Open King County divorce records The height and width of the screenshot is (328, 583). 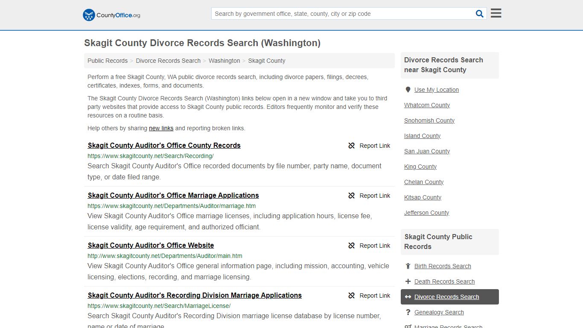(x=420, y=167)
